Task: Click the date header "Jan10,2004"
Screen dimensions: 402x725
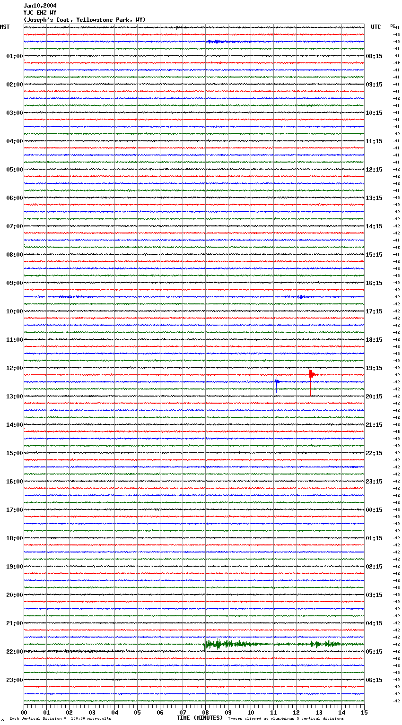Action: click(40, 6)
